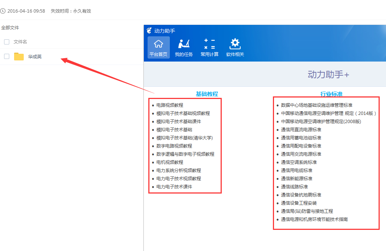Open 通信用直流电源标准
The height and width of the screenshot is (251, 386).
point(301,129)
